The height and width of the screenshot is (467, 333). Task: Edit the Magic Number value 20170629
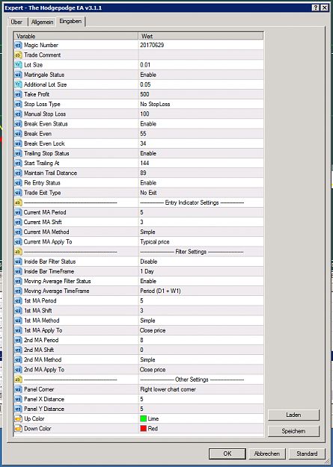pos(152,46)
